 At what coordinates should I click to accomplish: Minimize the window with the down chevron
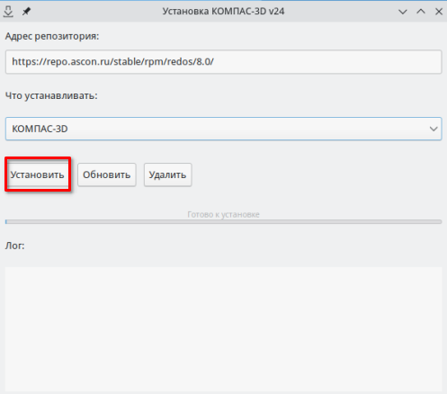[x=403, y=12]
